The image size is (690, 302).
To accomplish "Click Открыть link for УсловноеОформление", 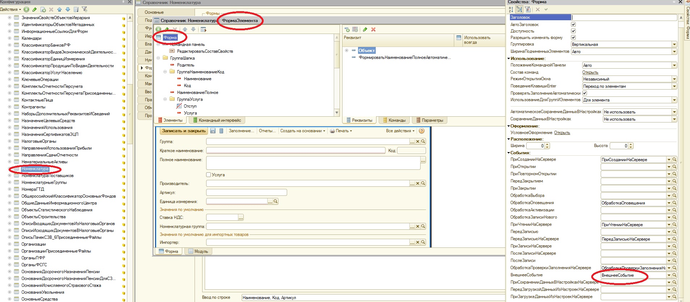I will [x=562, y=133].
